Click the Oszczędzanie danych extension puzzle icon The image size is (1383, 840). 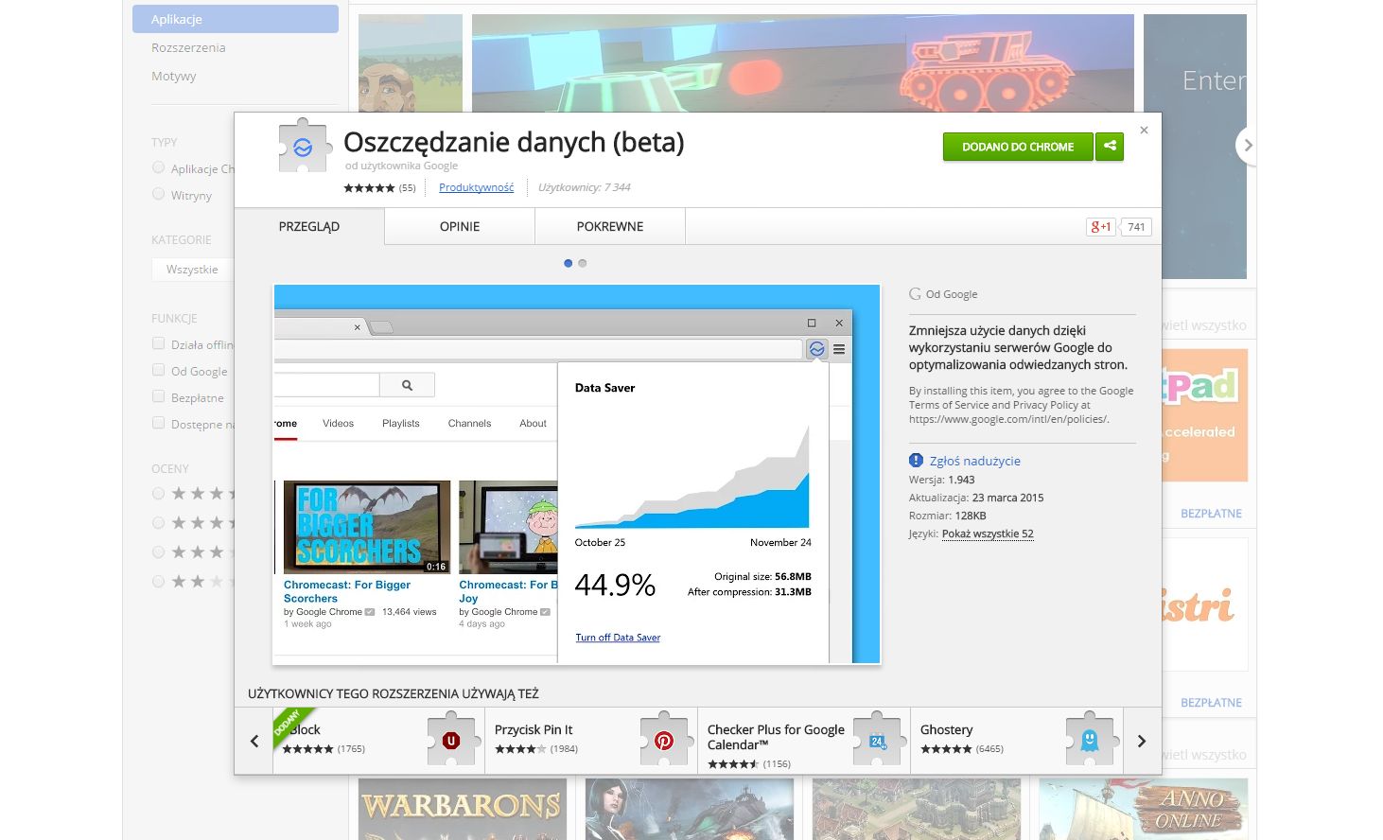click(x=304, y=147)
